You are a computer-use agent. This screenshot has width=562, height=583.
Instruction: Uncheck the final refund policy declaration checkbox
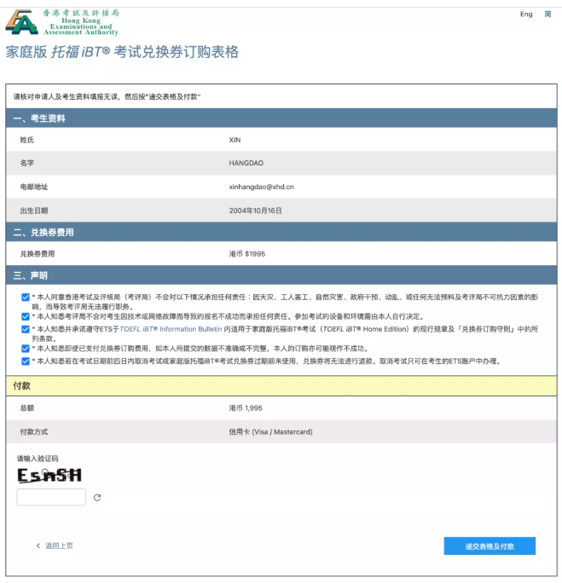pos(26,361)
